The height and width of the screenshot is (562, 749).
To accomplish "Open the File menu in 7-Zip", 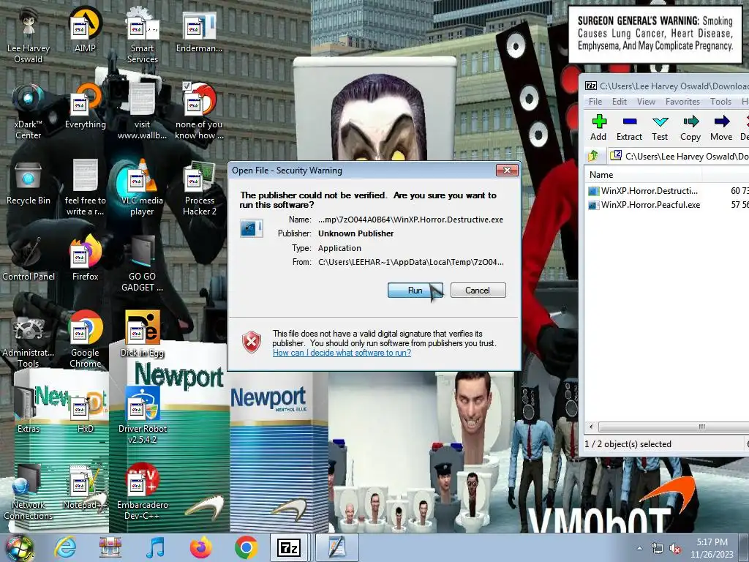I will pos(595,101).
